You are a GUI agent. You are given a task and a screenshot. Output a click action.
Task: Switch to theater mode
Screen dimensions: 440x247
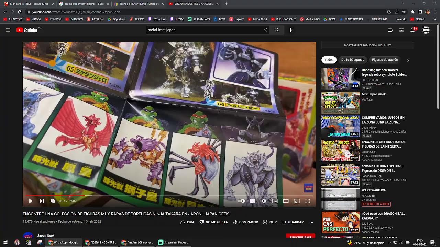coord(286,201)
